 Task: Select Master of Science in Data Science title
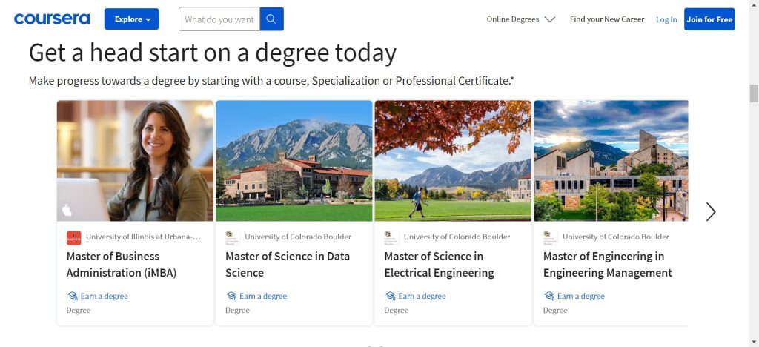[x=287, y=264]
